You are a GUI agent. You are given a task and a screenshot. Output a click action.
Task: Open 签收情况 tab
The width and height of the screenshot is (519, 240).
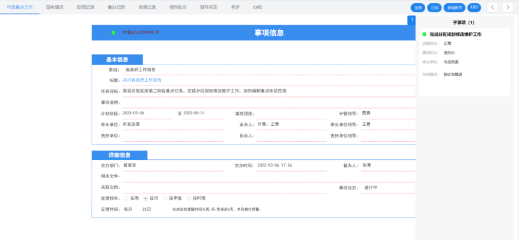55,7
